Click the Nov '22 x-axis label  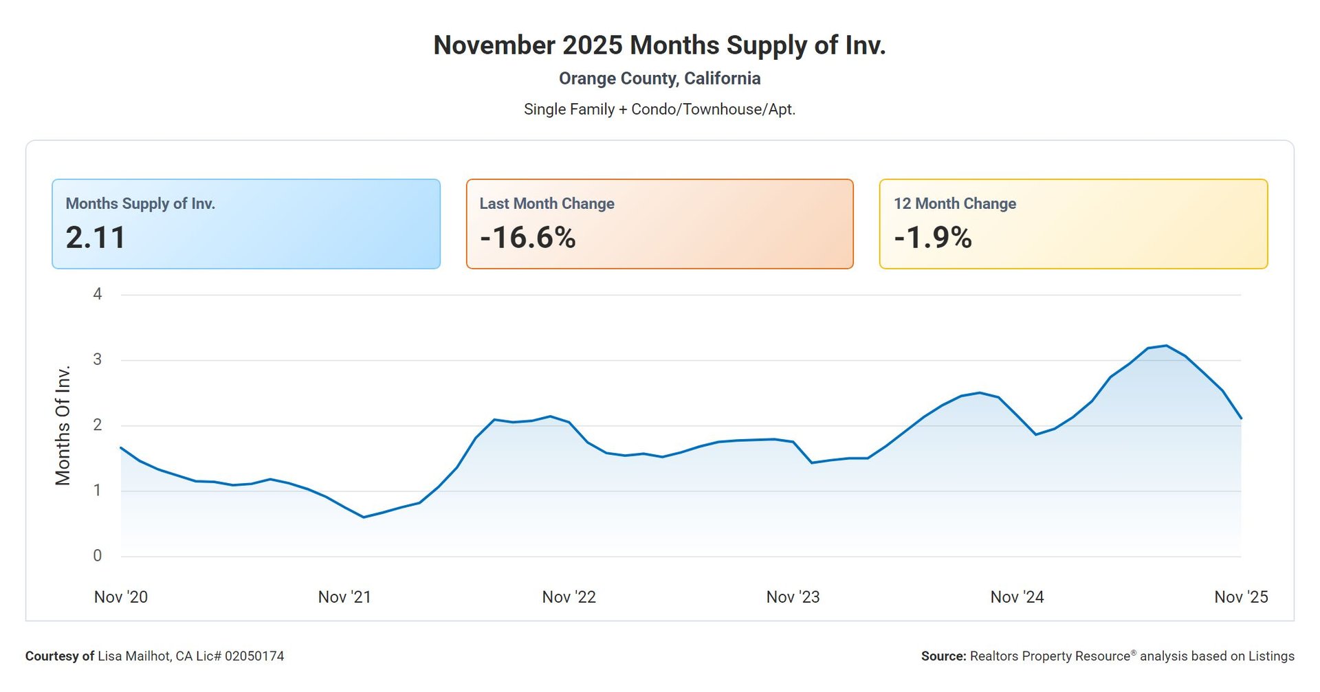(x=569, y=597)
